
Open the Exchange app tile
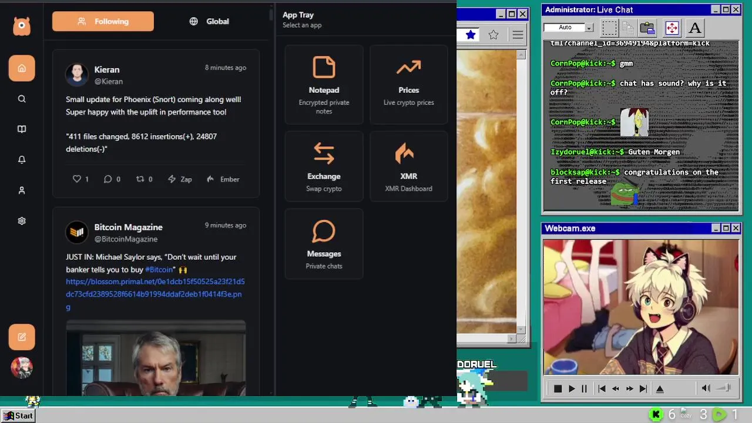point(324,166)
